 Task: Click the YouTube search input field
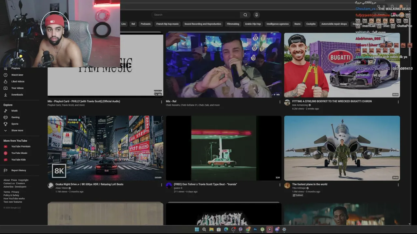click(x=196, y=15)
